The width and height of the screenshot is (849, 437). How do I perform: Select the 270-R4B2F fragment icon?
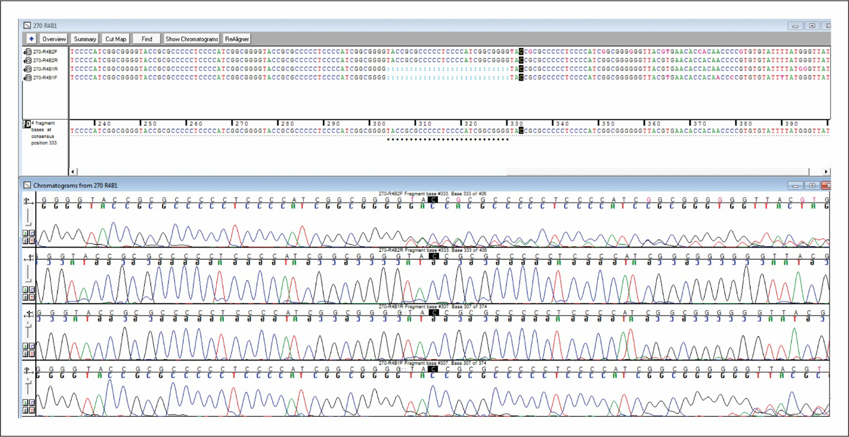pyautogui.click(x=27, y=52)
